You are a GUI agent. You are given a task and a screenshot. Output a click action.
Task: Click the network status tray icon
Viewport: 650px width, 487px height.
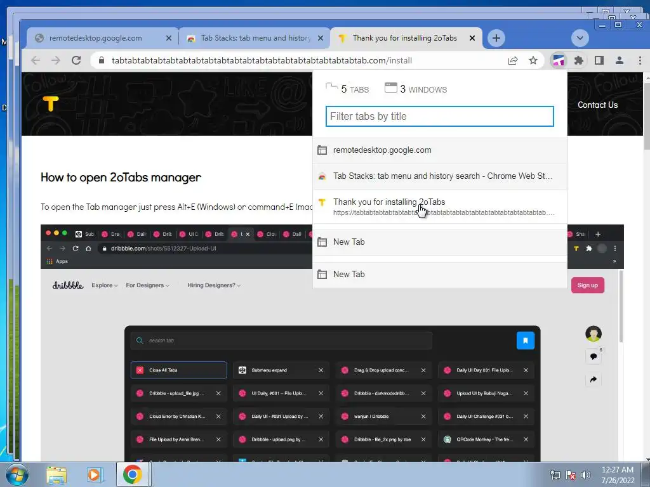pos(555,475)
